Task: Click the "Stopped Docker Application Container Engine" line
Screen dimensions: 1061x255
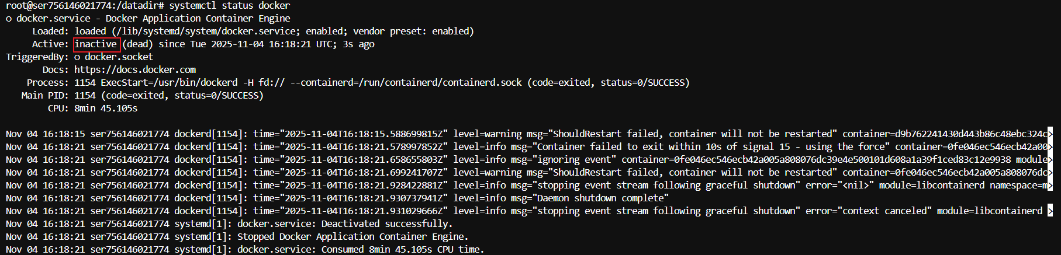Action: 352,237
